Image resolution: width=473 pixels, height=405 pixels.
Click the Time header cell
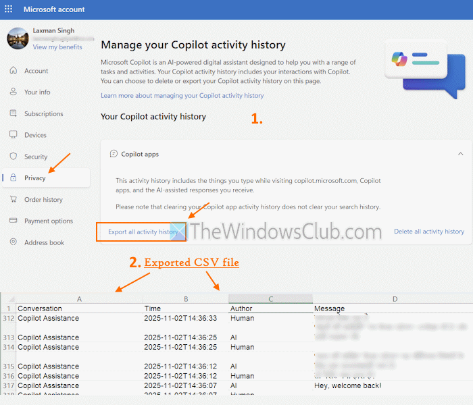pos(186,308)
